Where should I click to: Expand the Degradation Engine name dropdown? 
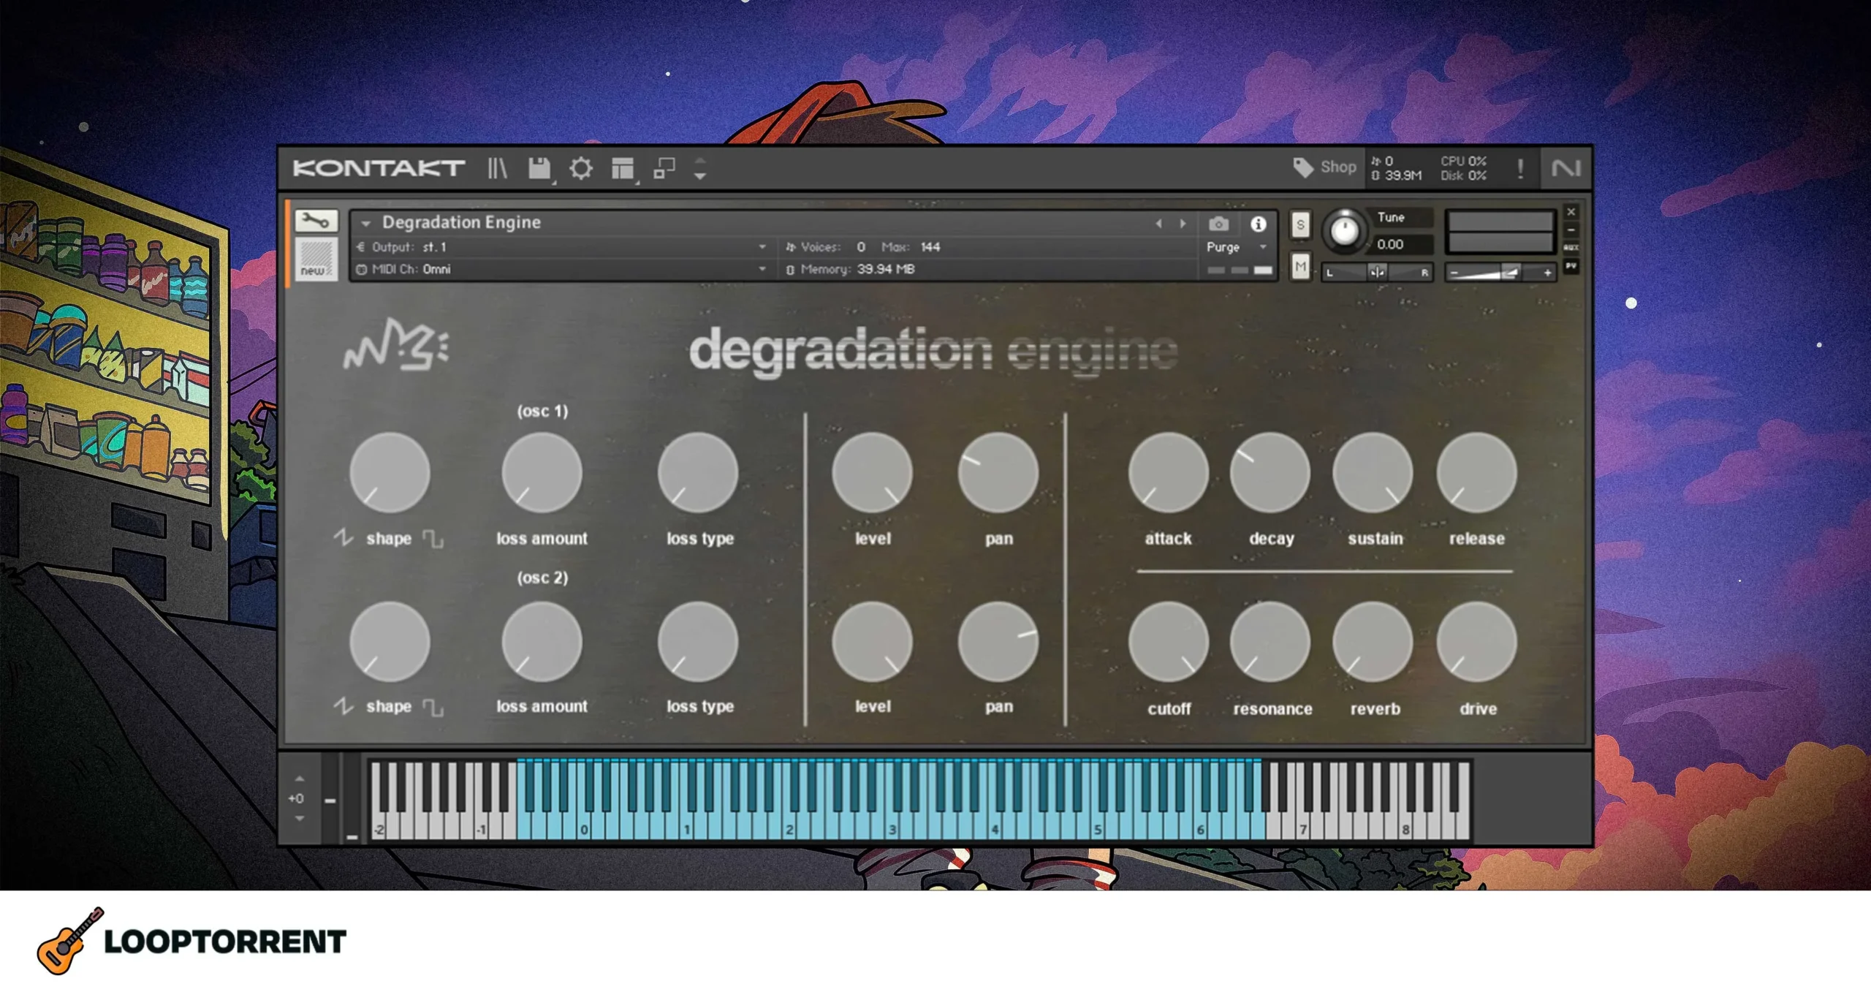365,223
